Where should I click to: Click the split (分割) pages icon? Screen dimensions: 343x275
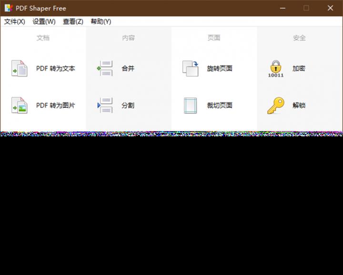click(105, 105)
